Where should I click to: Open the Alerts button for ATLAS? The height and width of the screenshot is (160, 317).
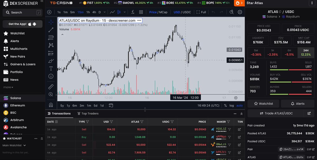point(297,104)
